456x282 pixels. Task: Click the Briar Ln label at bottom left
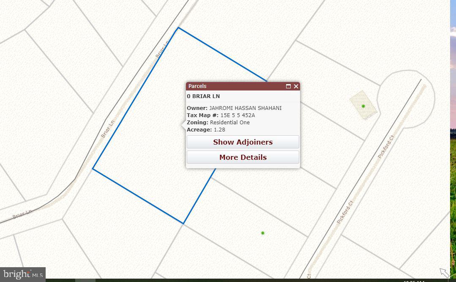point(22,214)
